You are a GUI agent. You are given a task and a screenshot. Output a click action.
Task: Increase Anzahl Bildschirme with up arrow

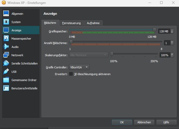[172, 42]
